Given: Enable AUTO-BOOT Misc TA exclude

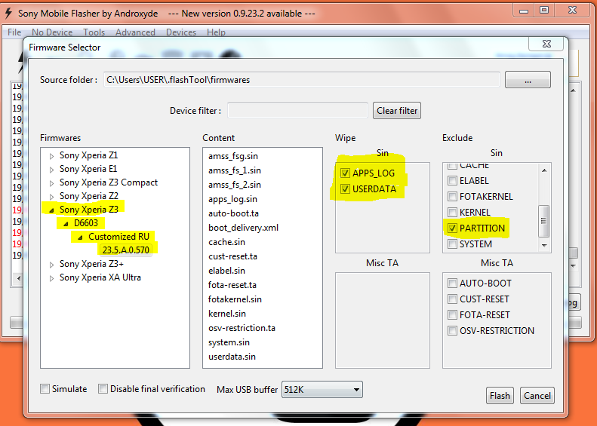Looking at the screenshot, I should (452, 283).
